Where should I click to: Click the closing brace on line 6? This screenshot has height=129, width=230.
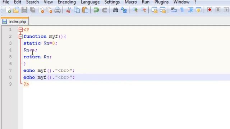(x=25, y=64)
